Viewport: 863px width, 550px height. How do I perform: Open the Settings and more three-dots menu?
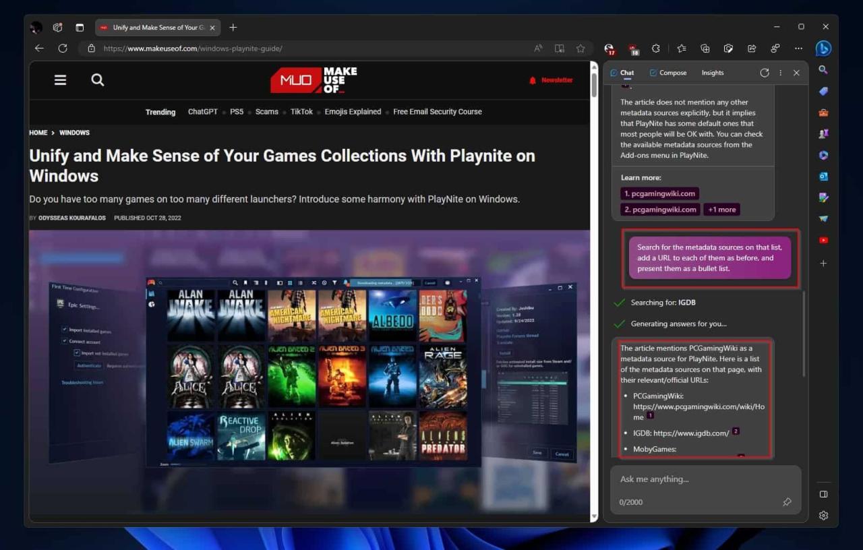click(798, 49)
